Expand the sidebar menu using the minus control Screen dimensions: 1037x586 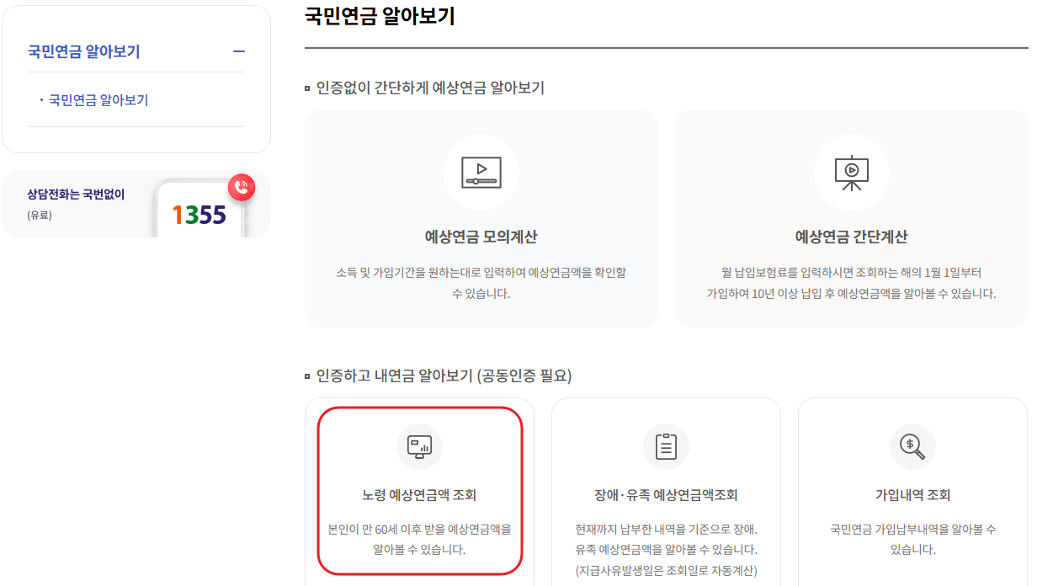(x=238, y=51)
